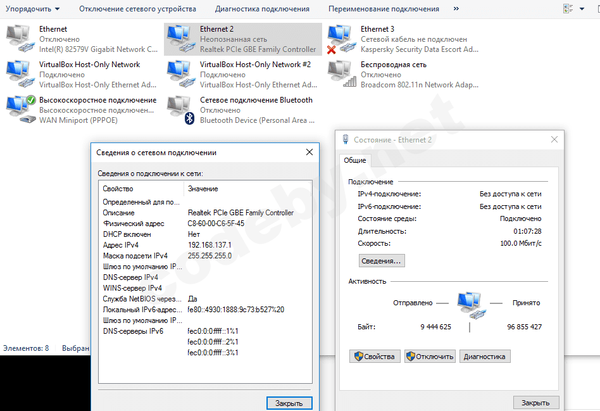The image size is (600, 411).
Task: Select Определенный для по... row
Action: pos(206,202)
